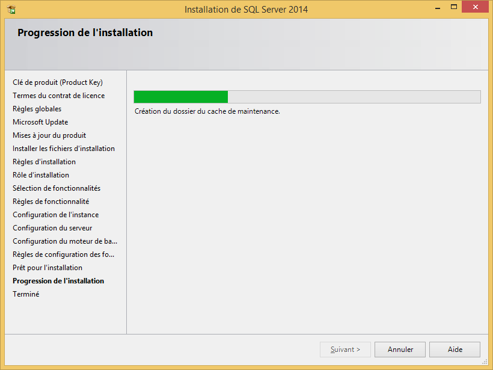493x370 pixels.
Task: Select 'Règles d'installation' step
Action: 44,162
